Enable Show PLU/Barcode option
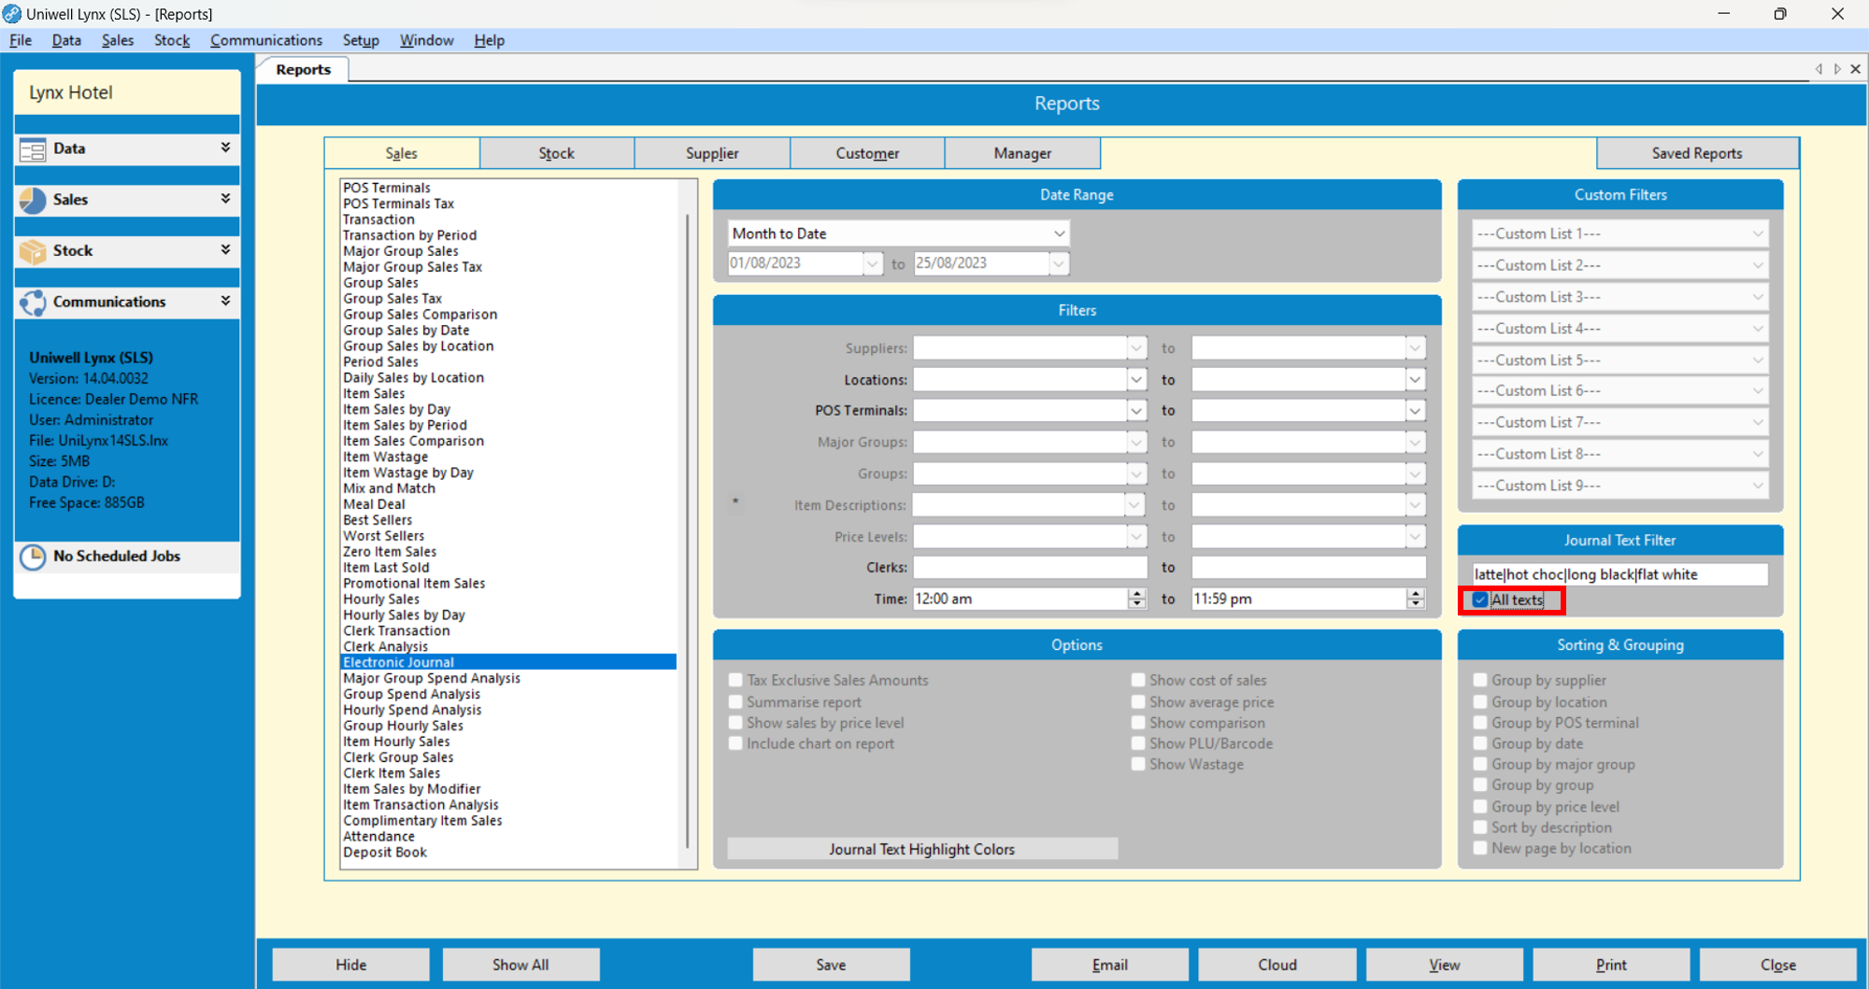Viewport: 1869px width, 989px height. [1138, 743]
